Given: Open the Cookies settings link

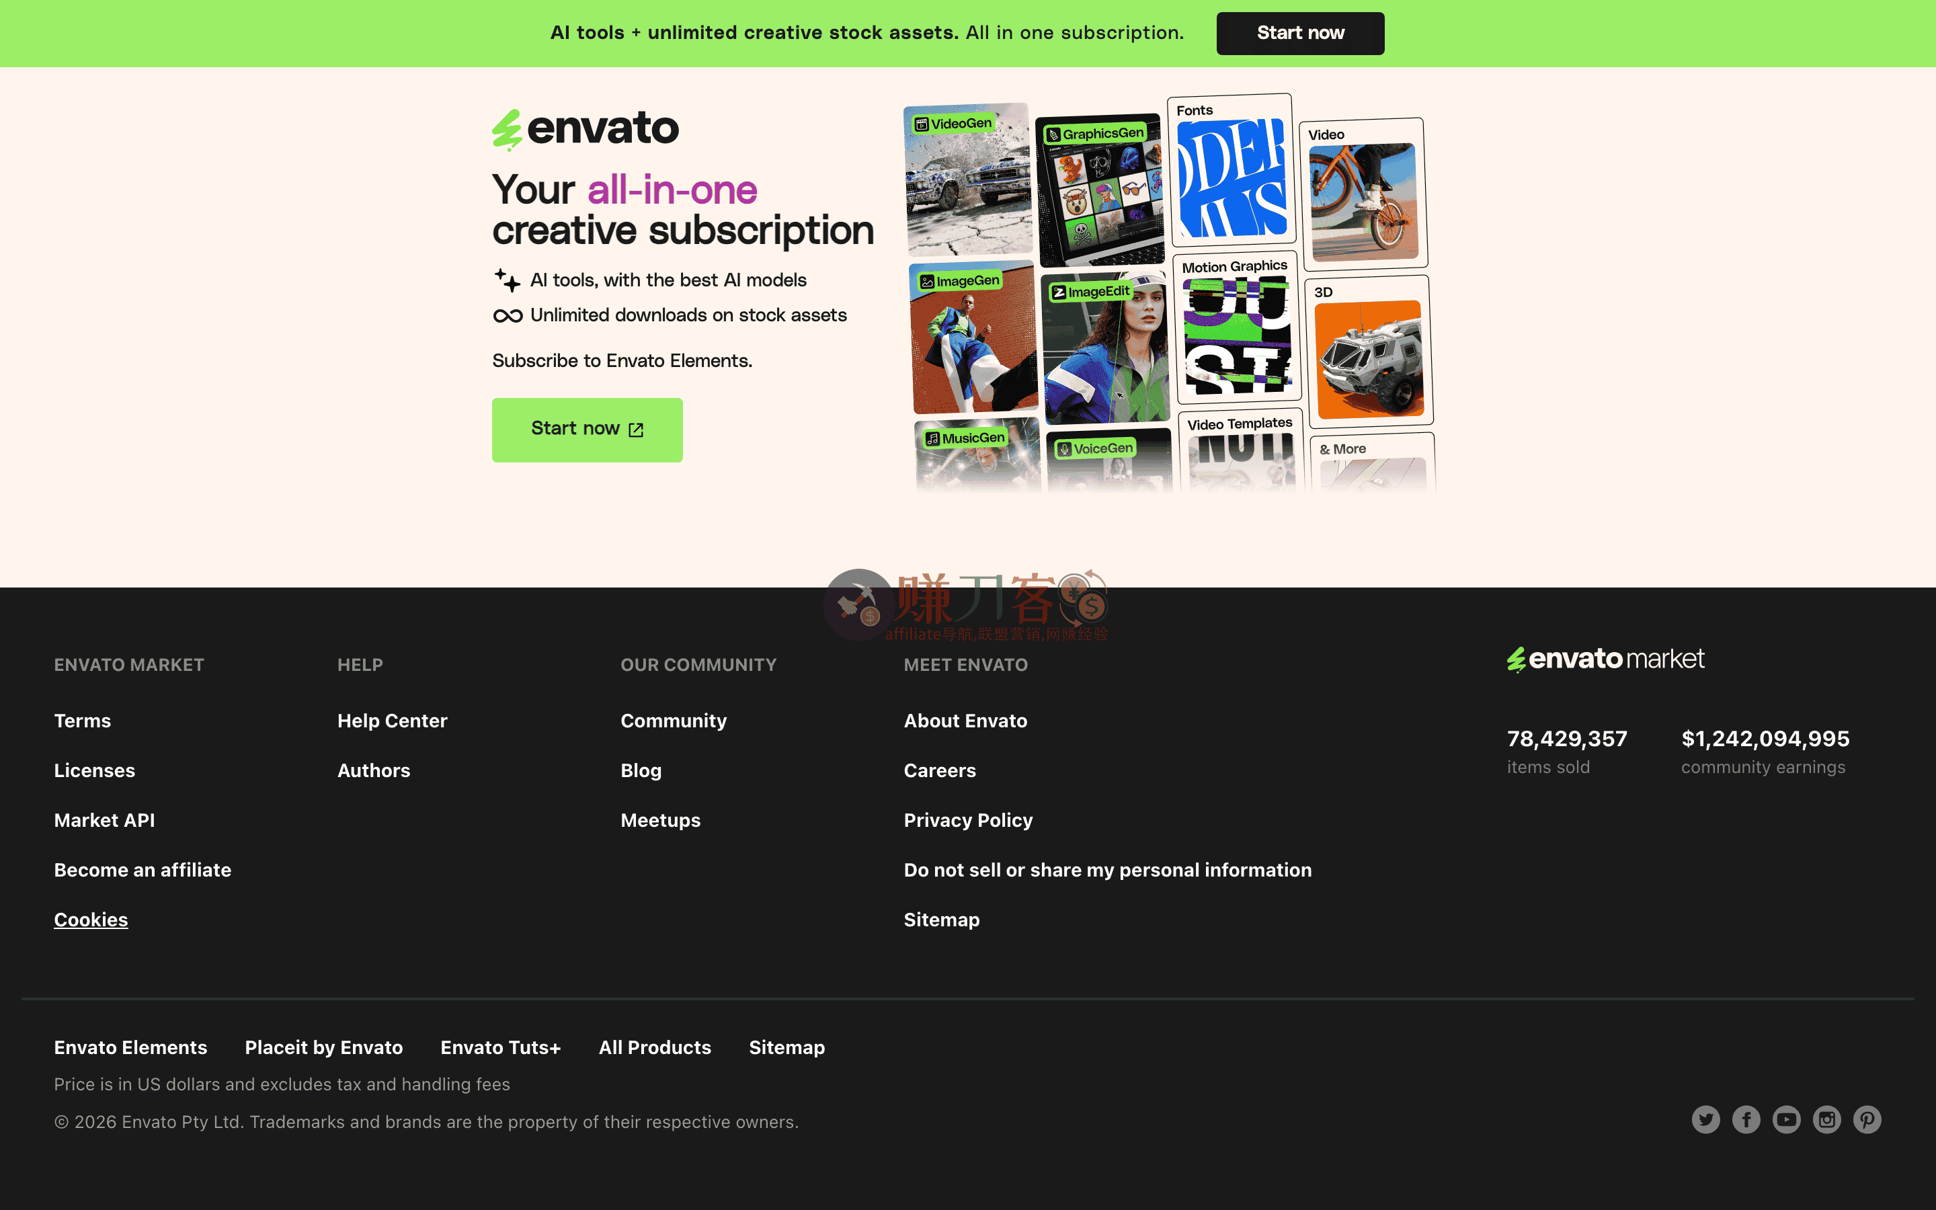Looking at the screenshot, I should 90,919.
